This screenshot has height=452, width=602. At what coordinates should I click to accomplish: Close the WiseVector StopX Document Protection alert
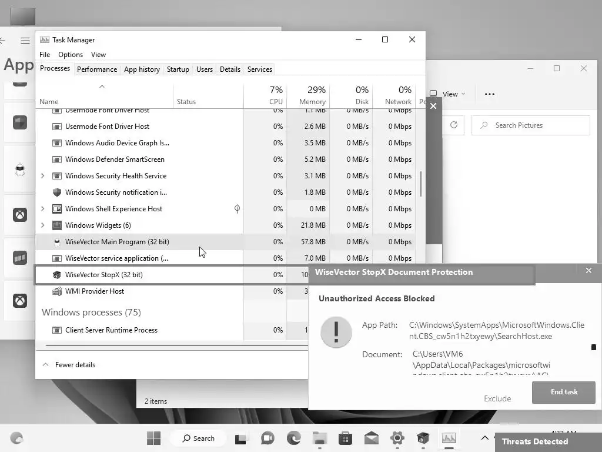(588, 271)
